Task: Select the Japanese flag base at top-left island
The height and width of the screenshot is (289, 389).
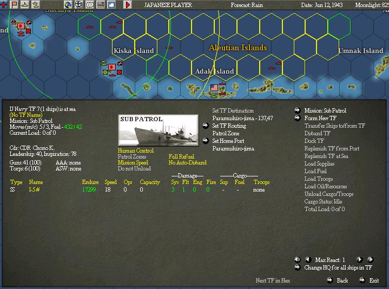Action: click(21, 26)
